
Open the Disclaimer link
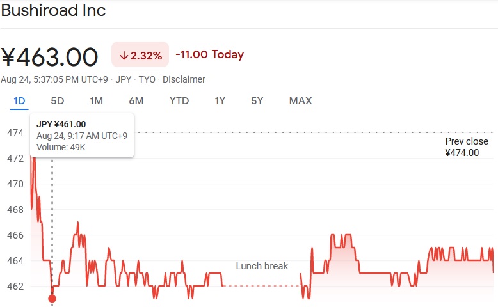point(184,79)
